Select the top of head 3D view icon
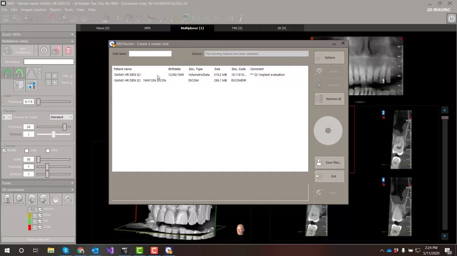Viewport: 457px width, 256px height. pos(56,199)
